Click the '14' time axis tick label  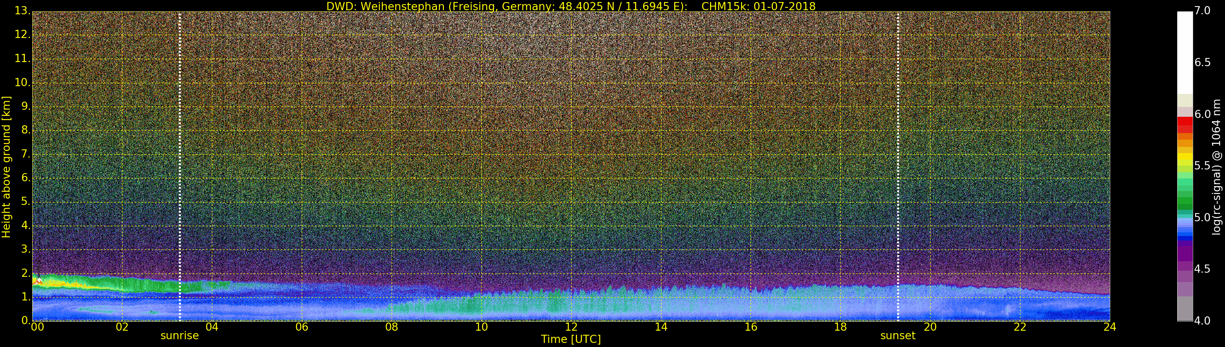pyautogui.click(x=661, y=327)
